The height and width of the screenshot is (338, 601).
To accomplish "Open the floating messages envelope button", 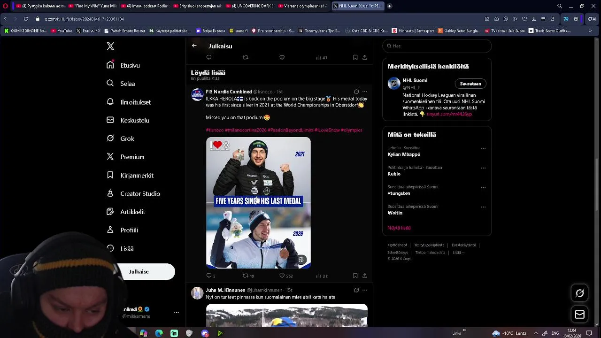I will pyautogui.click(x=580, y=315).
